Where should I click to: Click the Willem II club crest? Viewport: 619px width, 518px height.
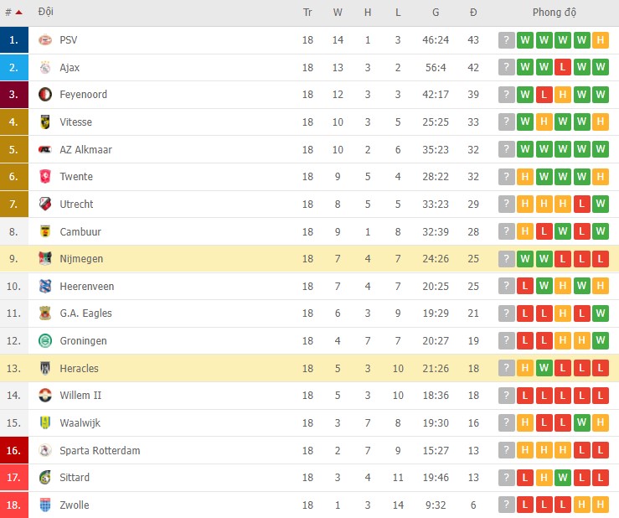pos(45,396)
